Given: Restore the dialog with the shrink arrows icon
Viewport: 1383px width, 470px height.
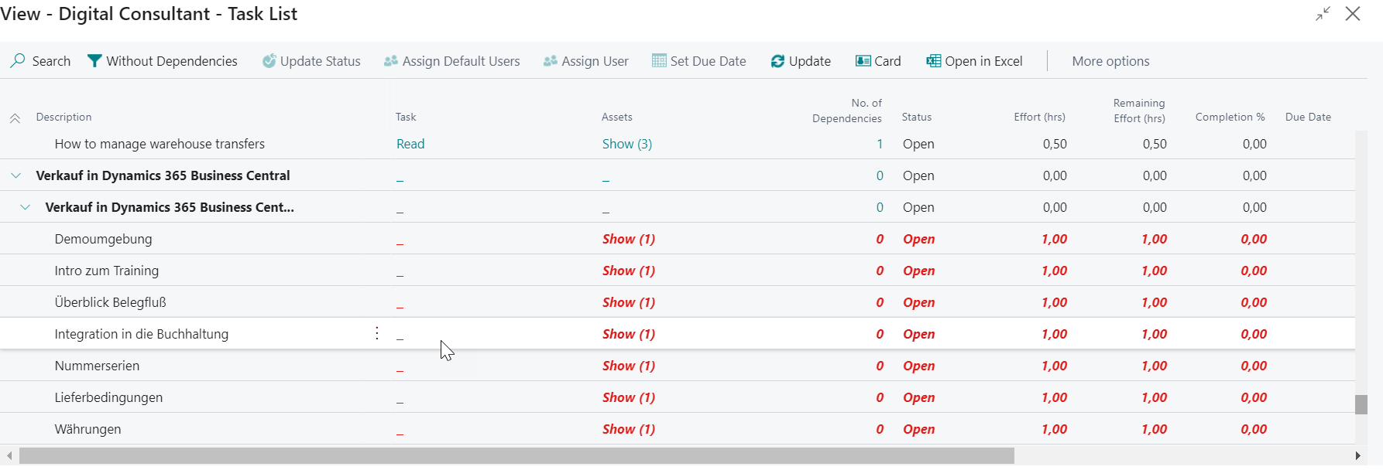Looking at the screenshot, I should point(1323,14).
